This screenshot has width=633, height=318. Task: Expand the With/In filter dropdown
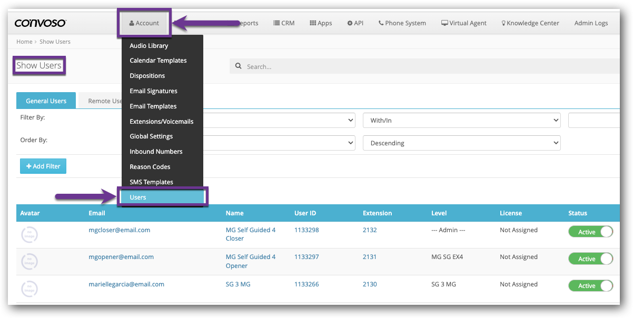tap(461, 121)
